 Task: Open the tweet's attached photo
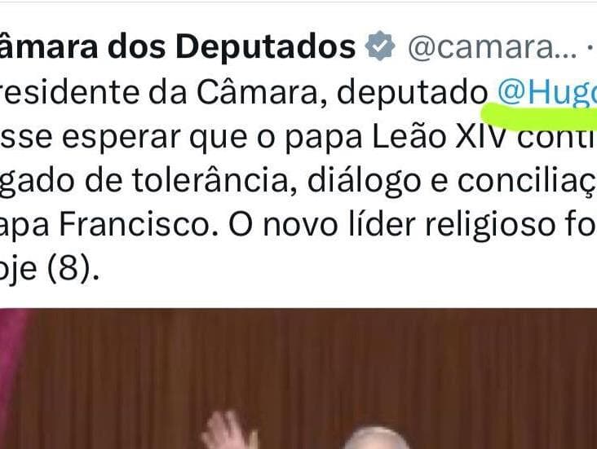click(x=298, y=379)
